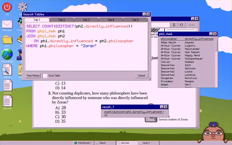Click the Schopenhauer cell
232x145 pixels.
coord(194,59)
